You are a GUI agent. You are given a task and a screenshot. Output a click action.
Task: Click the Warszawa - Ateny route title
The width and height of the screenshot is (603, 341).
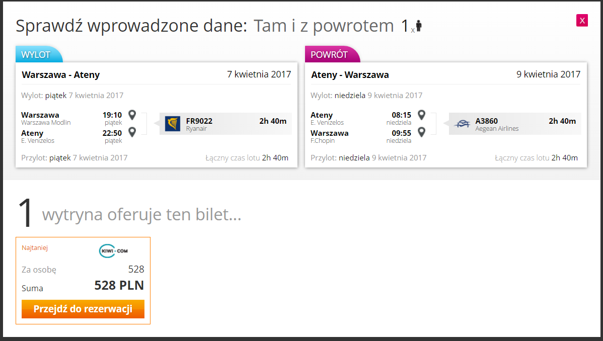click(61, 74)
